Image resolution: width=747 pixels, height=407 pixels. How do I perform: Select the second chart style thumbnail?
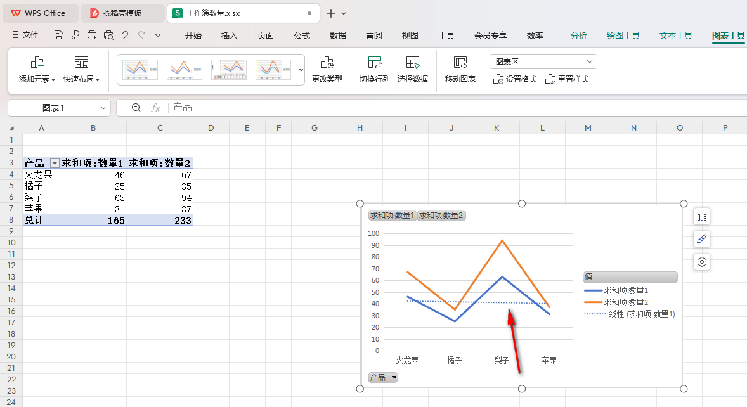click(x=185, y=70)
